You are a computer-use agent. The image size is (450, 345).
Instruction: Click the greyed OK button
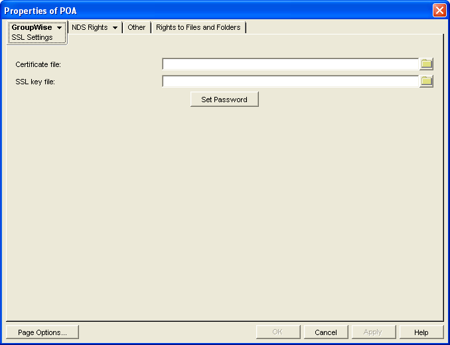click(x=278, y=332)
